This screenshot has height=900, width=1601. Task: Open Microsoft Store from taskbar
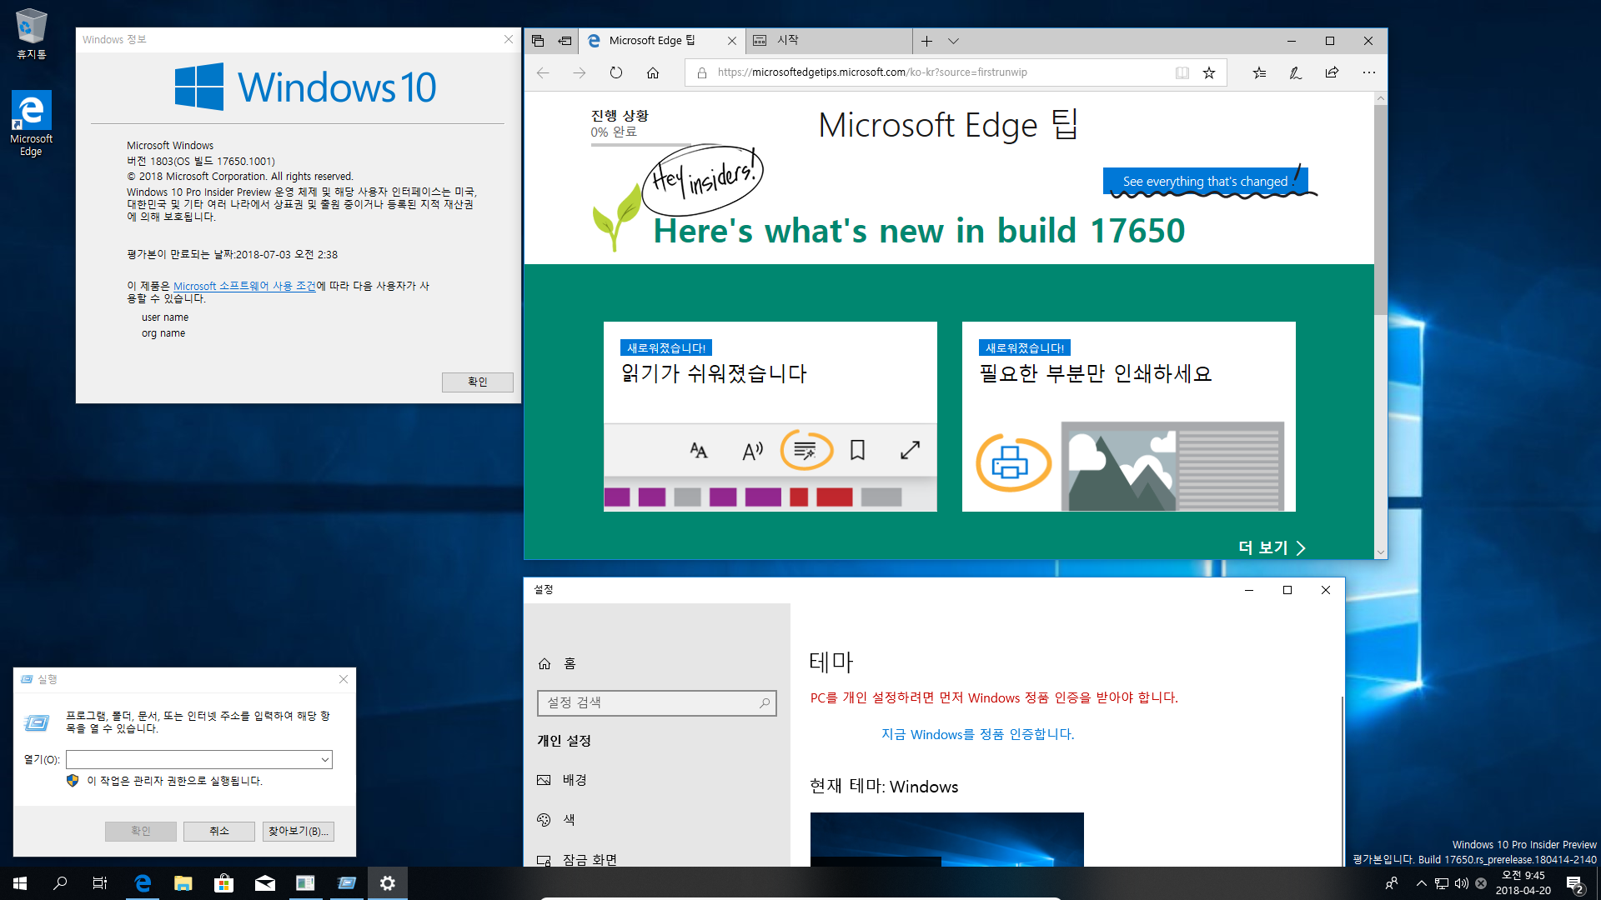tap(223, 883)
